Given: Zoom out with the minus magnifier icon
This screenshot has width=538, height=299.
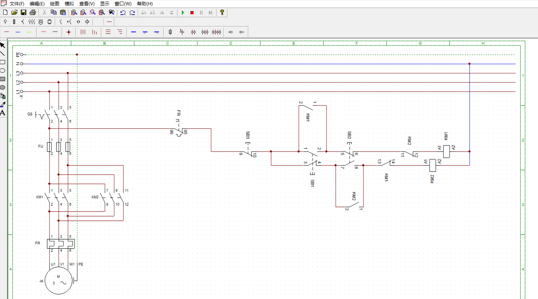Looking at the screenshot, I should (83, 13).
